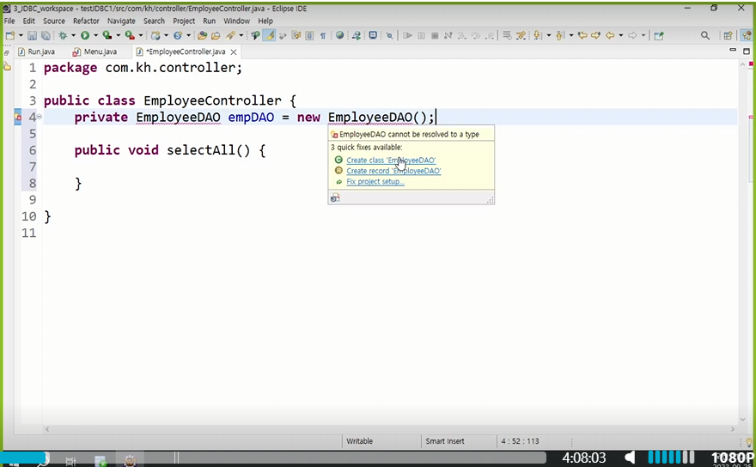Screen dimensions: 756x467
Task: Click the Smart Insert status bar field
Action: click(444, 441)
